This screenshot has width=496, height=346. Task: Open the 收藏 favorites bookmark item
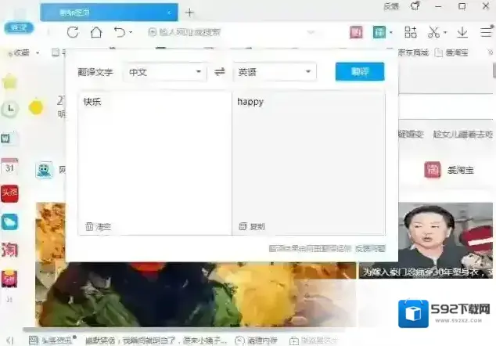point(21,52)
